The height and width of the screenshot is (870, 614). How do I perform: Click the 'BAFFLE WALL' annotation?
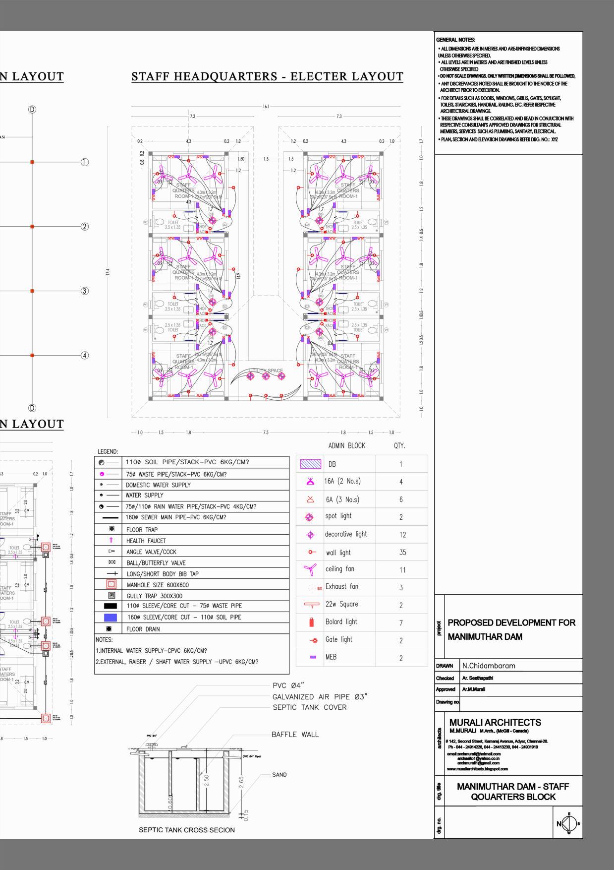295,735
